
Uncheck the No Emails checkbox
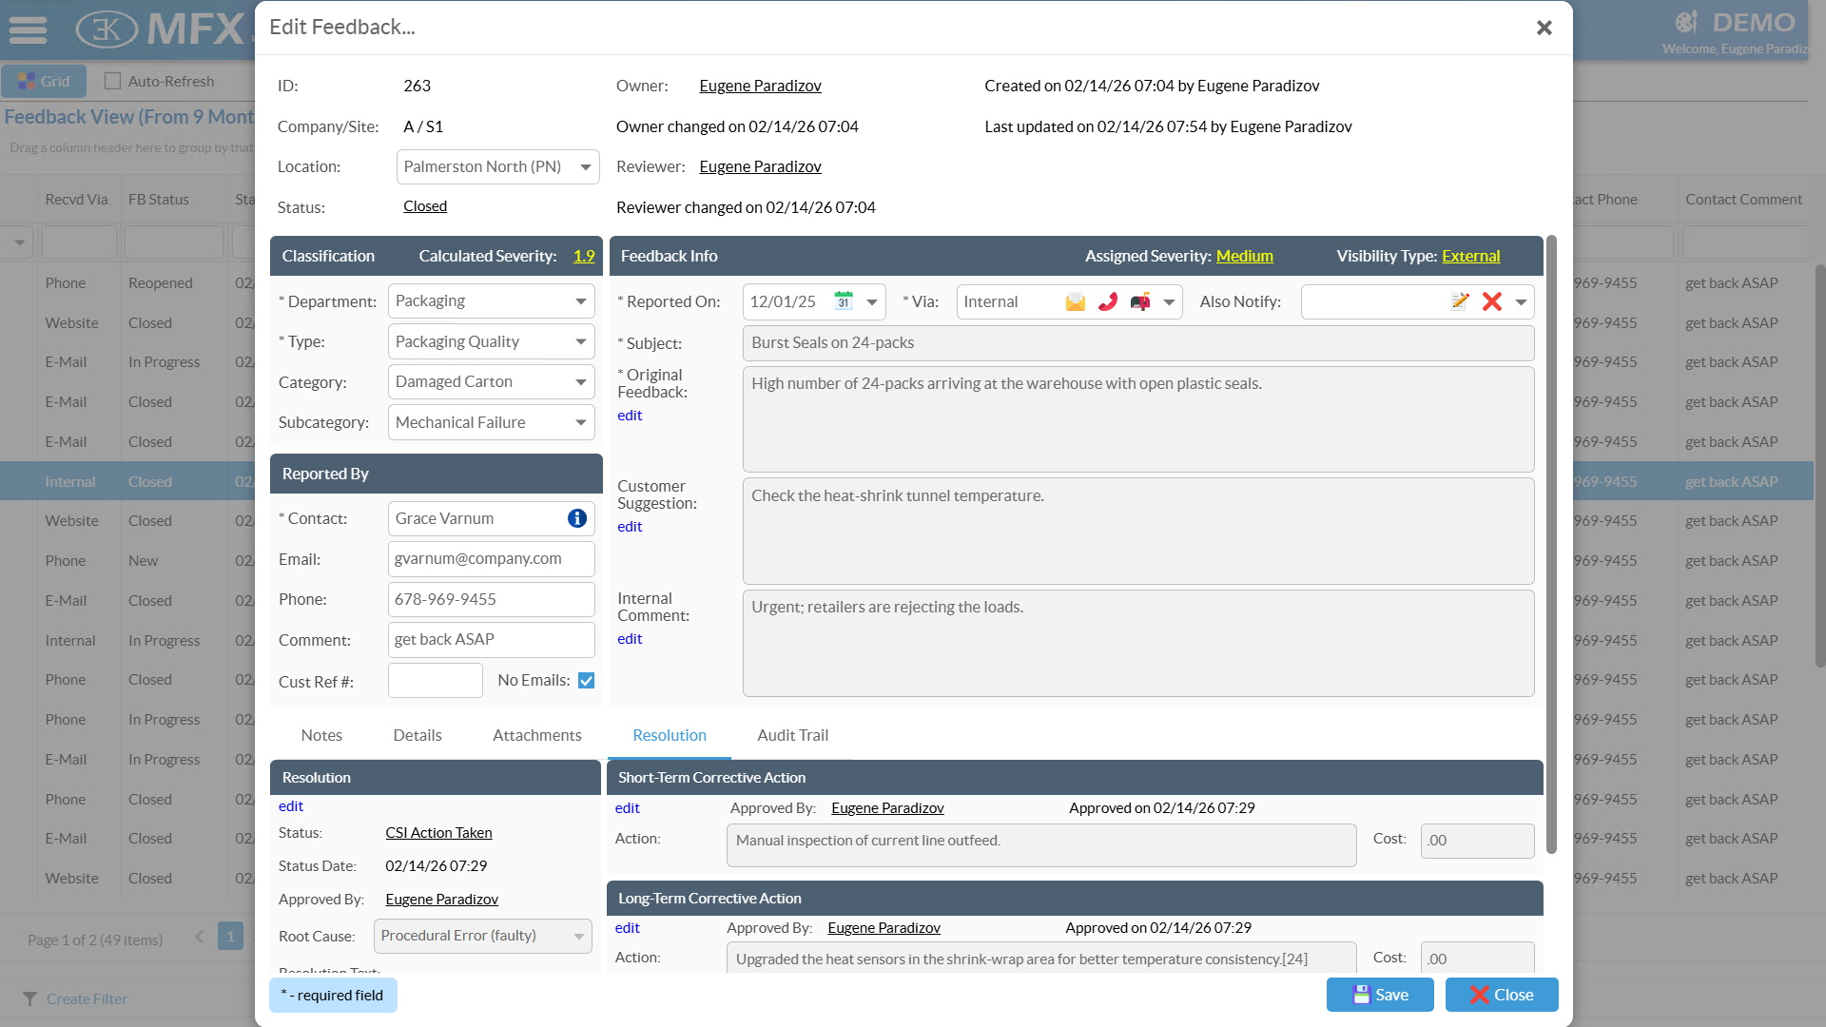click(587, 680)
